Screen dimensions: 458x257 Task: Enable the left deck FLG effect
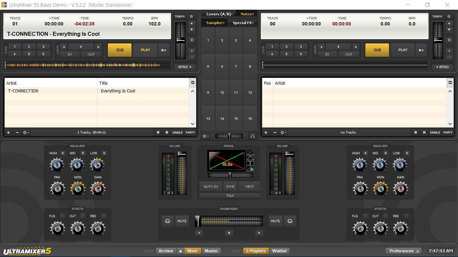(x=62, y=216)
